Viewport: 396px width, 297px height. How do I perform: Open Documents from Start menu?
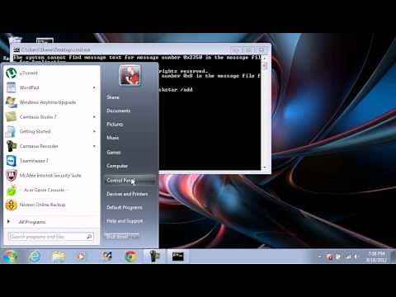click(119, 111)
